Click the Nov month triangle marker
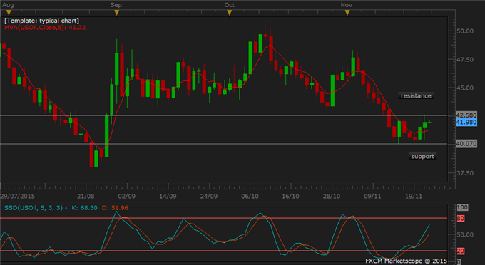Image resolution: width=485 pixels, height=265 pixels. point(347,12)
